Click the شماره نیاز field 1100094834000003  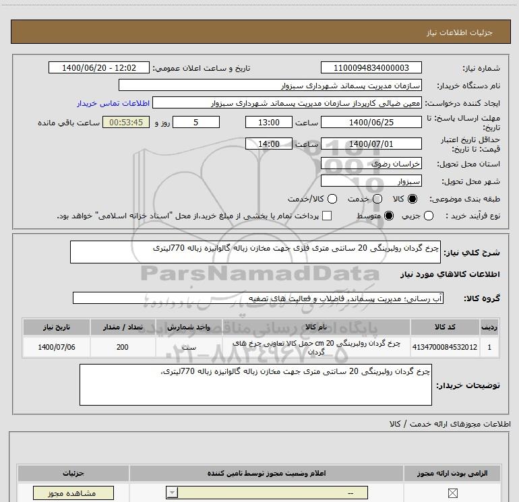pos(371,68)
